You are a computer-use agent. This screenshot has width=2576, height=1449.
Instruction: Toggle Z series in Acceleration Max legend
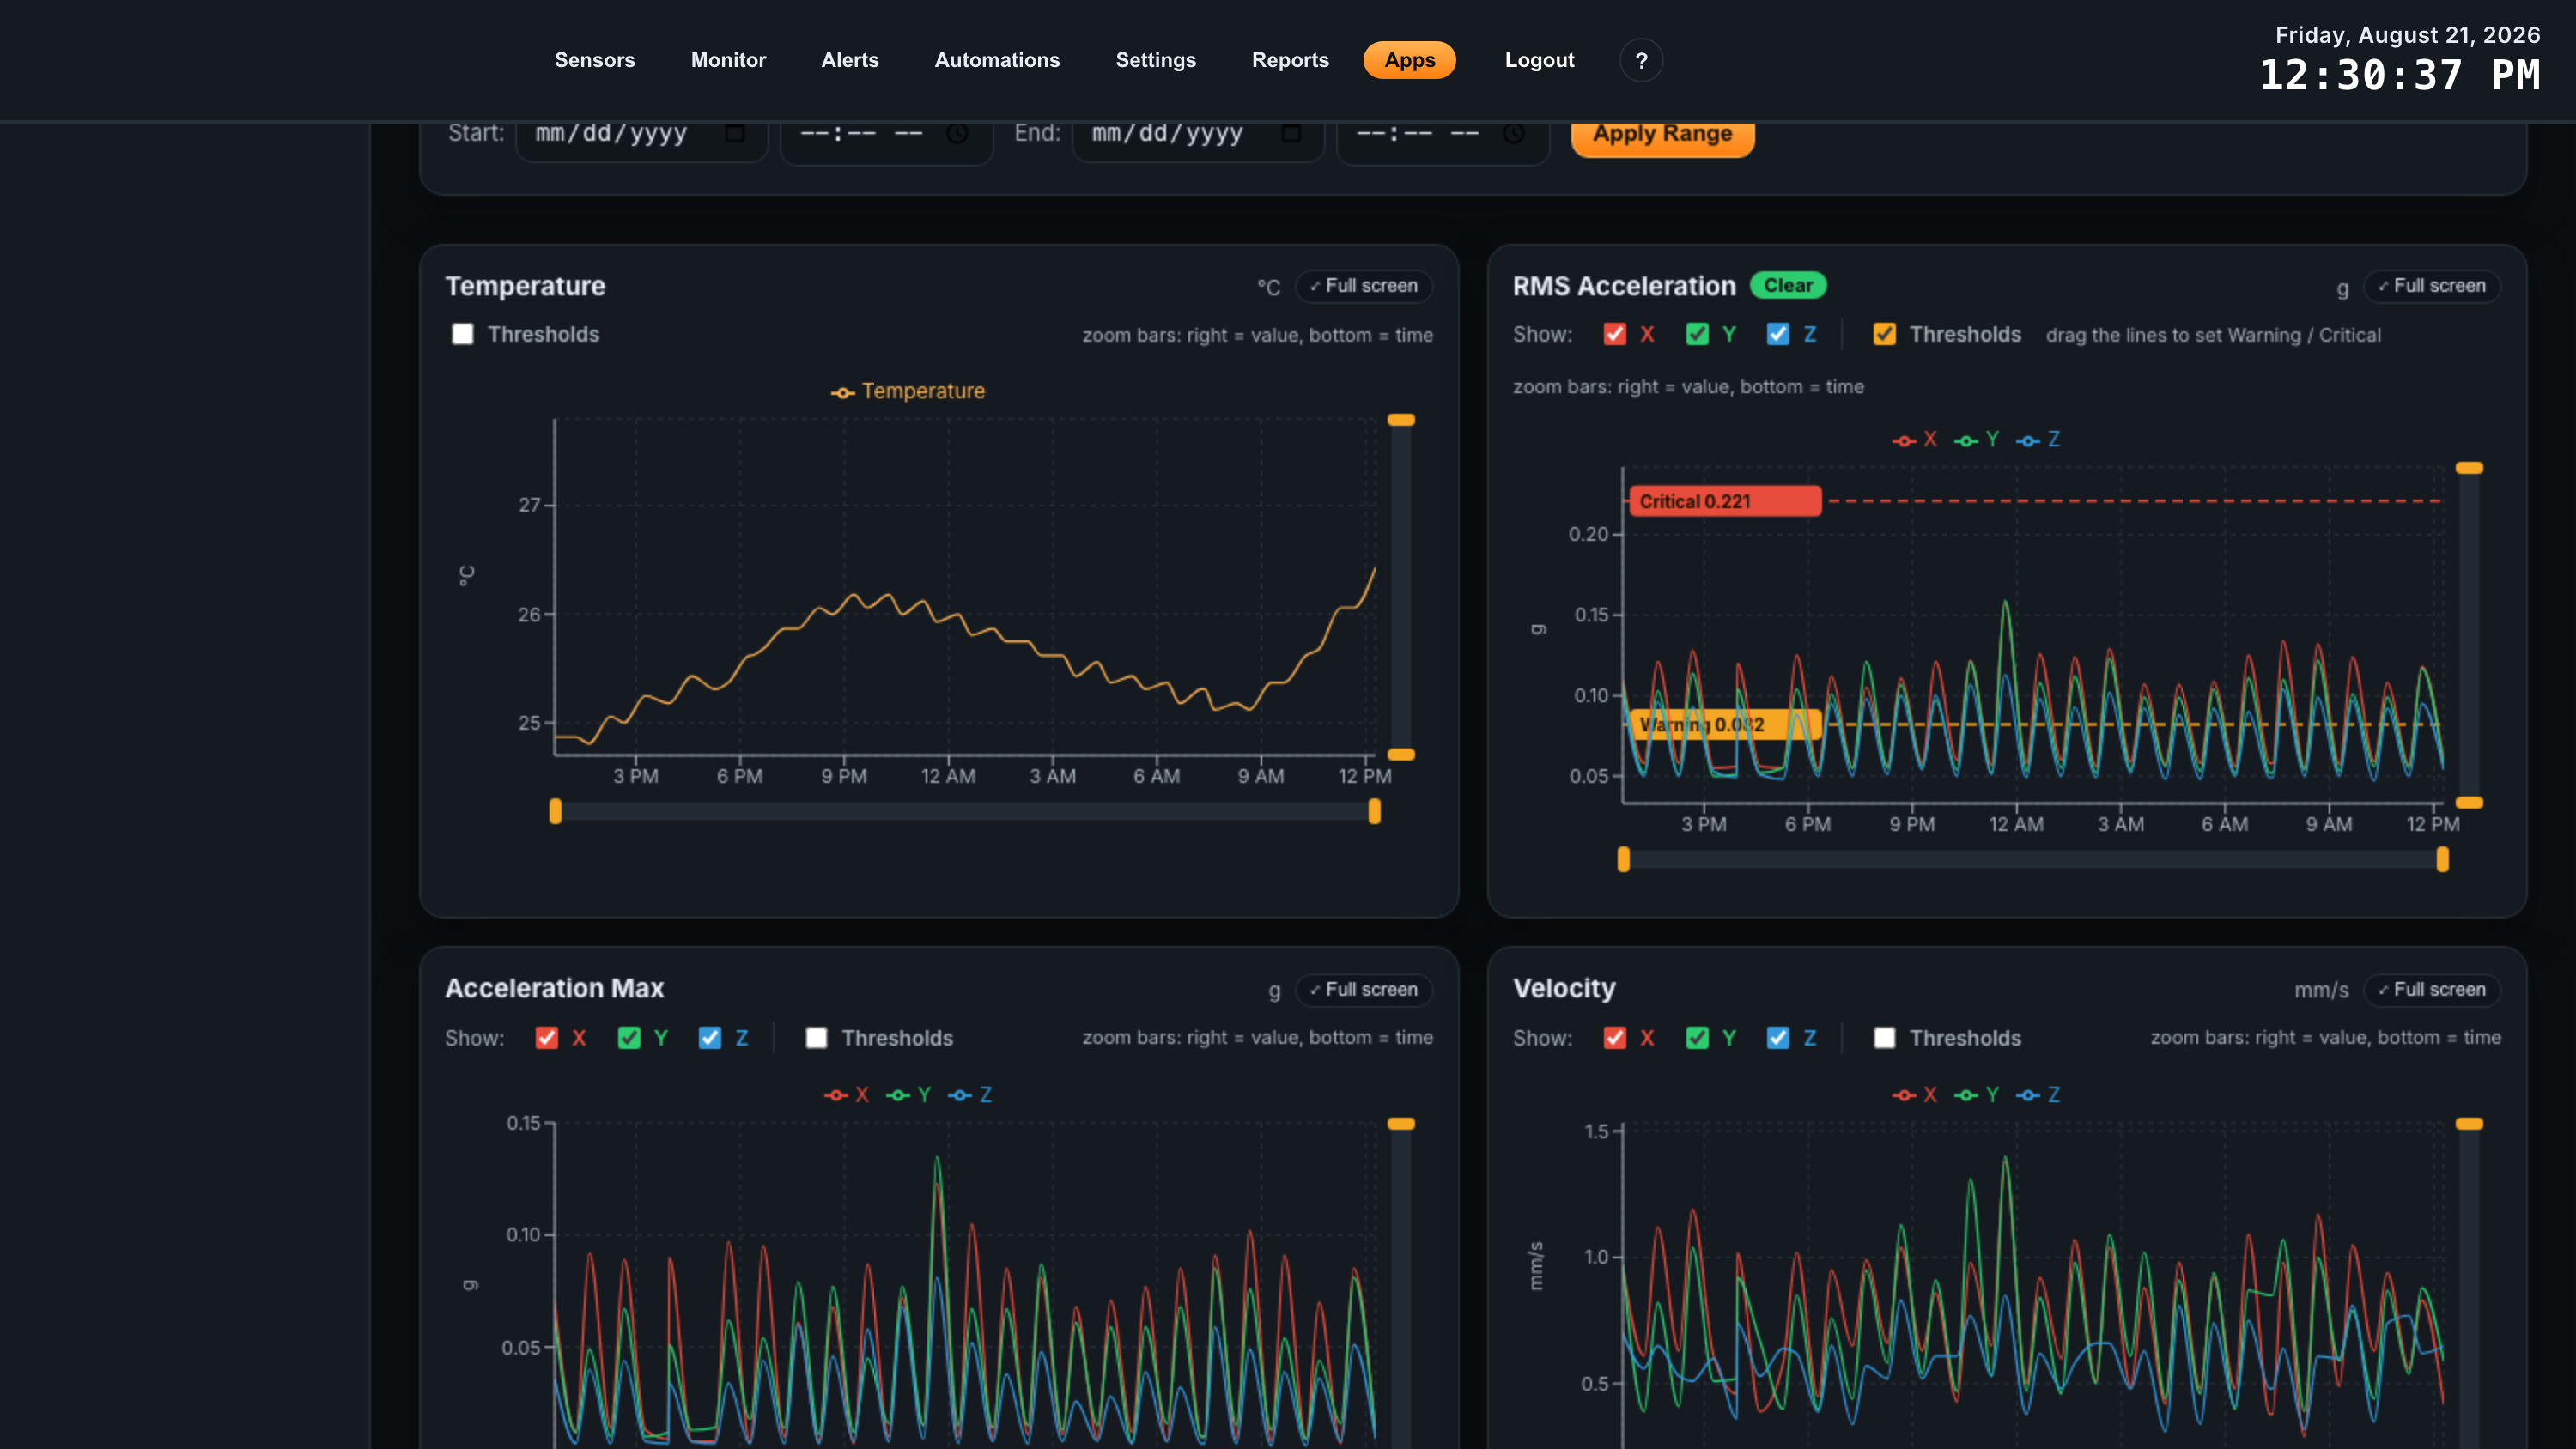pyautogui.click(x=969, y=1095)
